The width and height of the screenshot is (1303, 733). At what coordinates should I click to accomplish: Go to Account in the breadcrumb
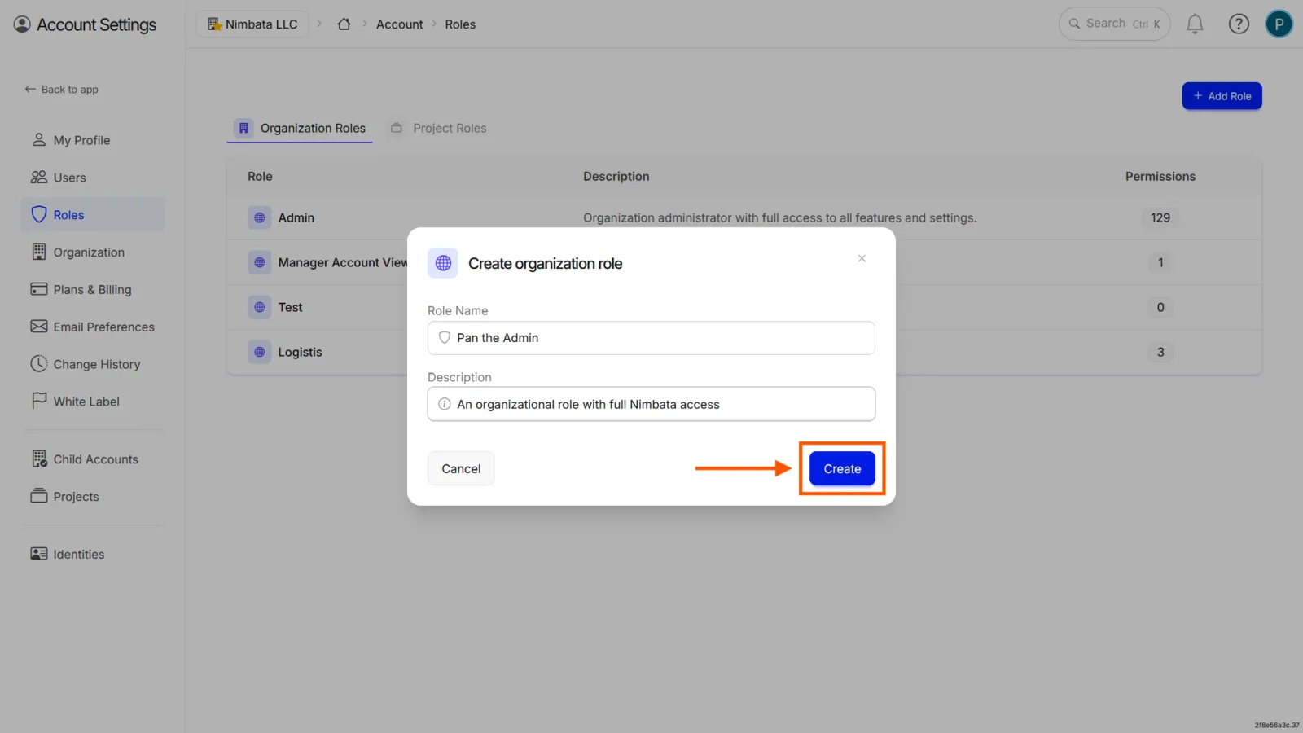pos(399,24)
